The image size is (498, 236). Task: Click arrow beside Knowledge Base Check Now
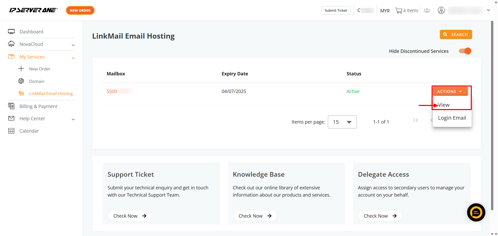pyautogui.click(x=269, y=216)
